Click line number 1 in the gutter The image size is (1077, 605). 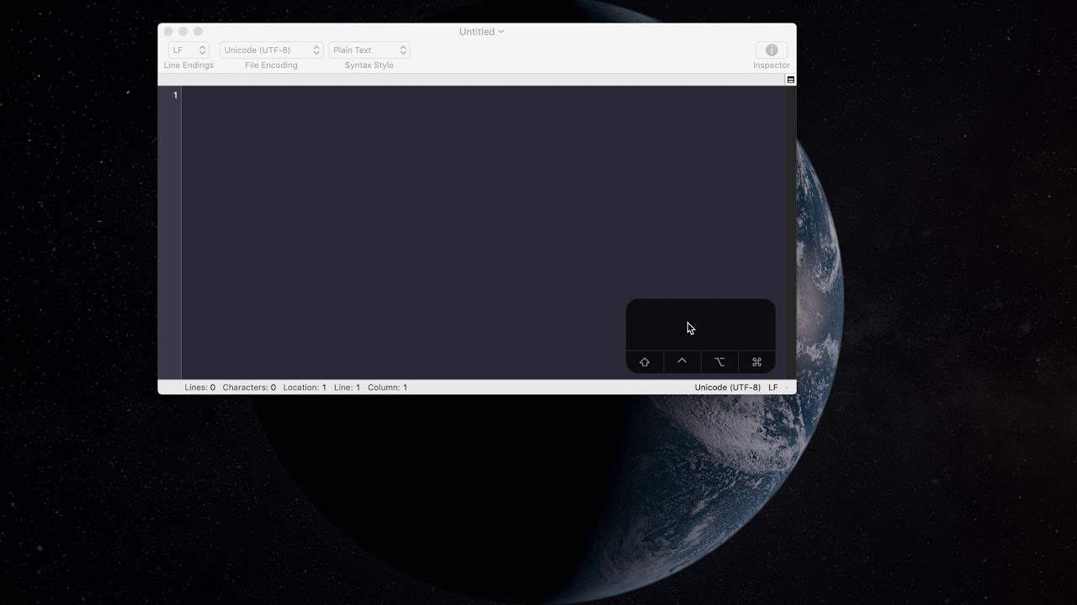(x=175, y=95)
